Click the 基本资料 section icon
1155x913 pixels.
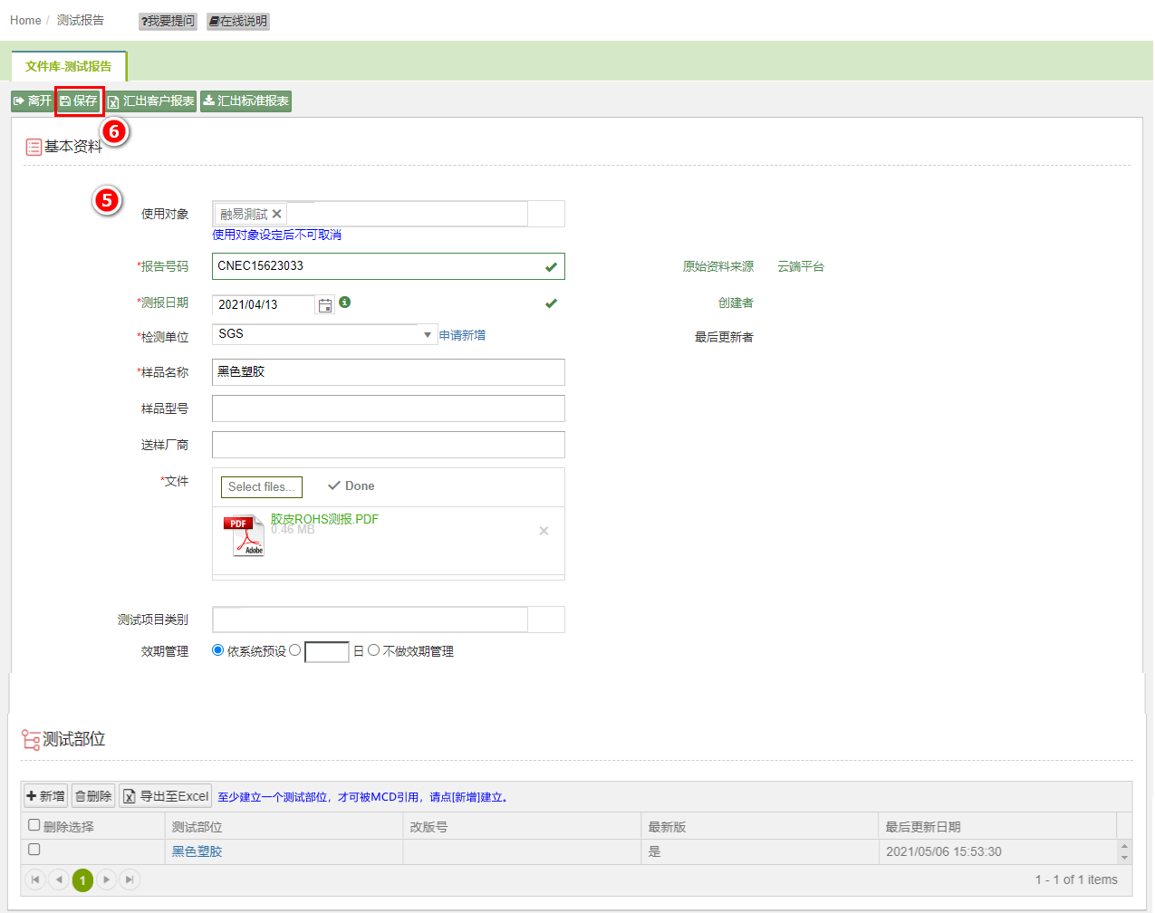coord(34,147)
